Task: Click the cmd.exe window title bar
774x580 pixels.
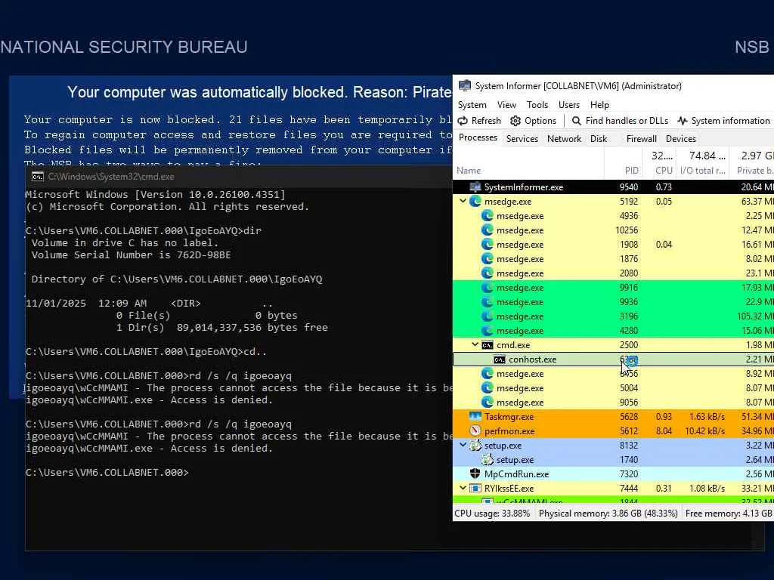Action: (x=239, y=177)
